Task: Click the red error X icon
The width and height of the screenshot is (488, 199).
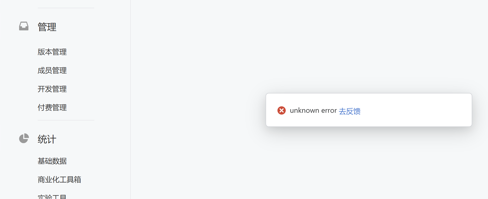Action: point(281,110)
